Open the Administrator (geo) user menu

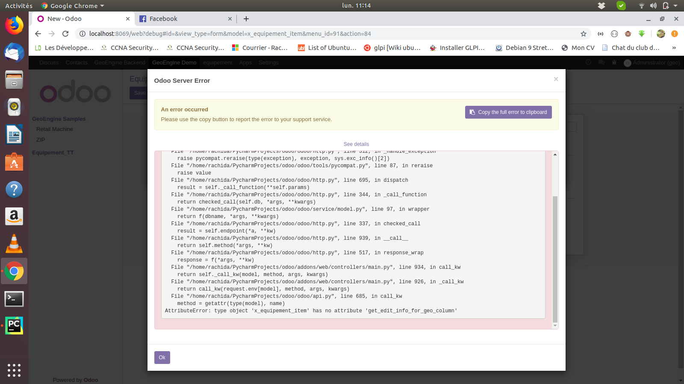coord(652,63)
